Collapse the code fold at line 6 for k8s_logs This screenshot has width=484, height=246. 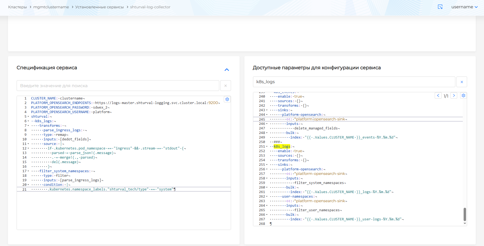coord(28,121)
